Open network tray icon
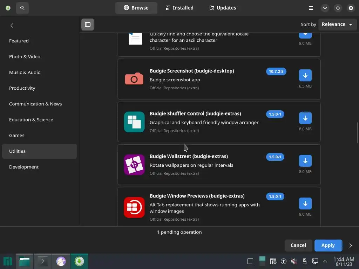The image size is (359, 269). [315, 261]
